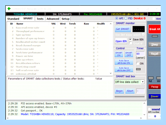Click the test box number field
The height and width of the screenshot is (125, 166).
click(x=140, y=91)
